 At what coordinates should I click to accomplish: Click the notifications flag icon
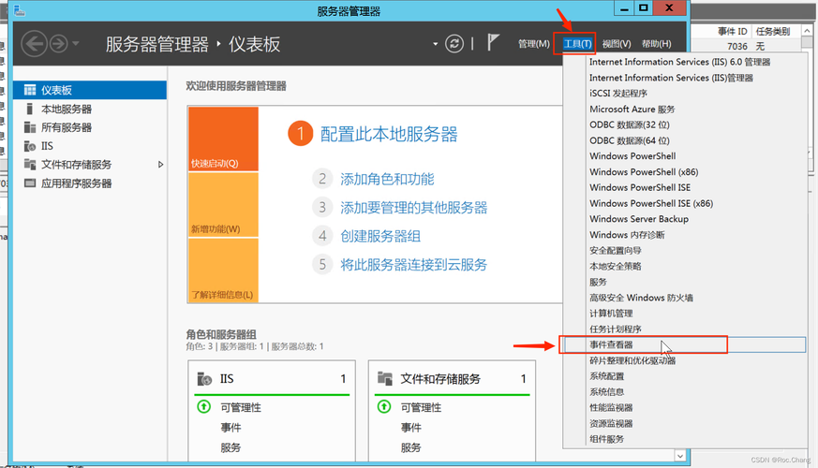[x=494, y=43]
